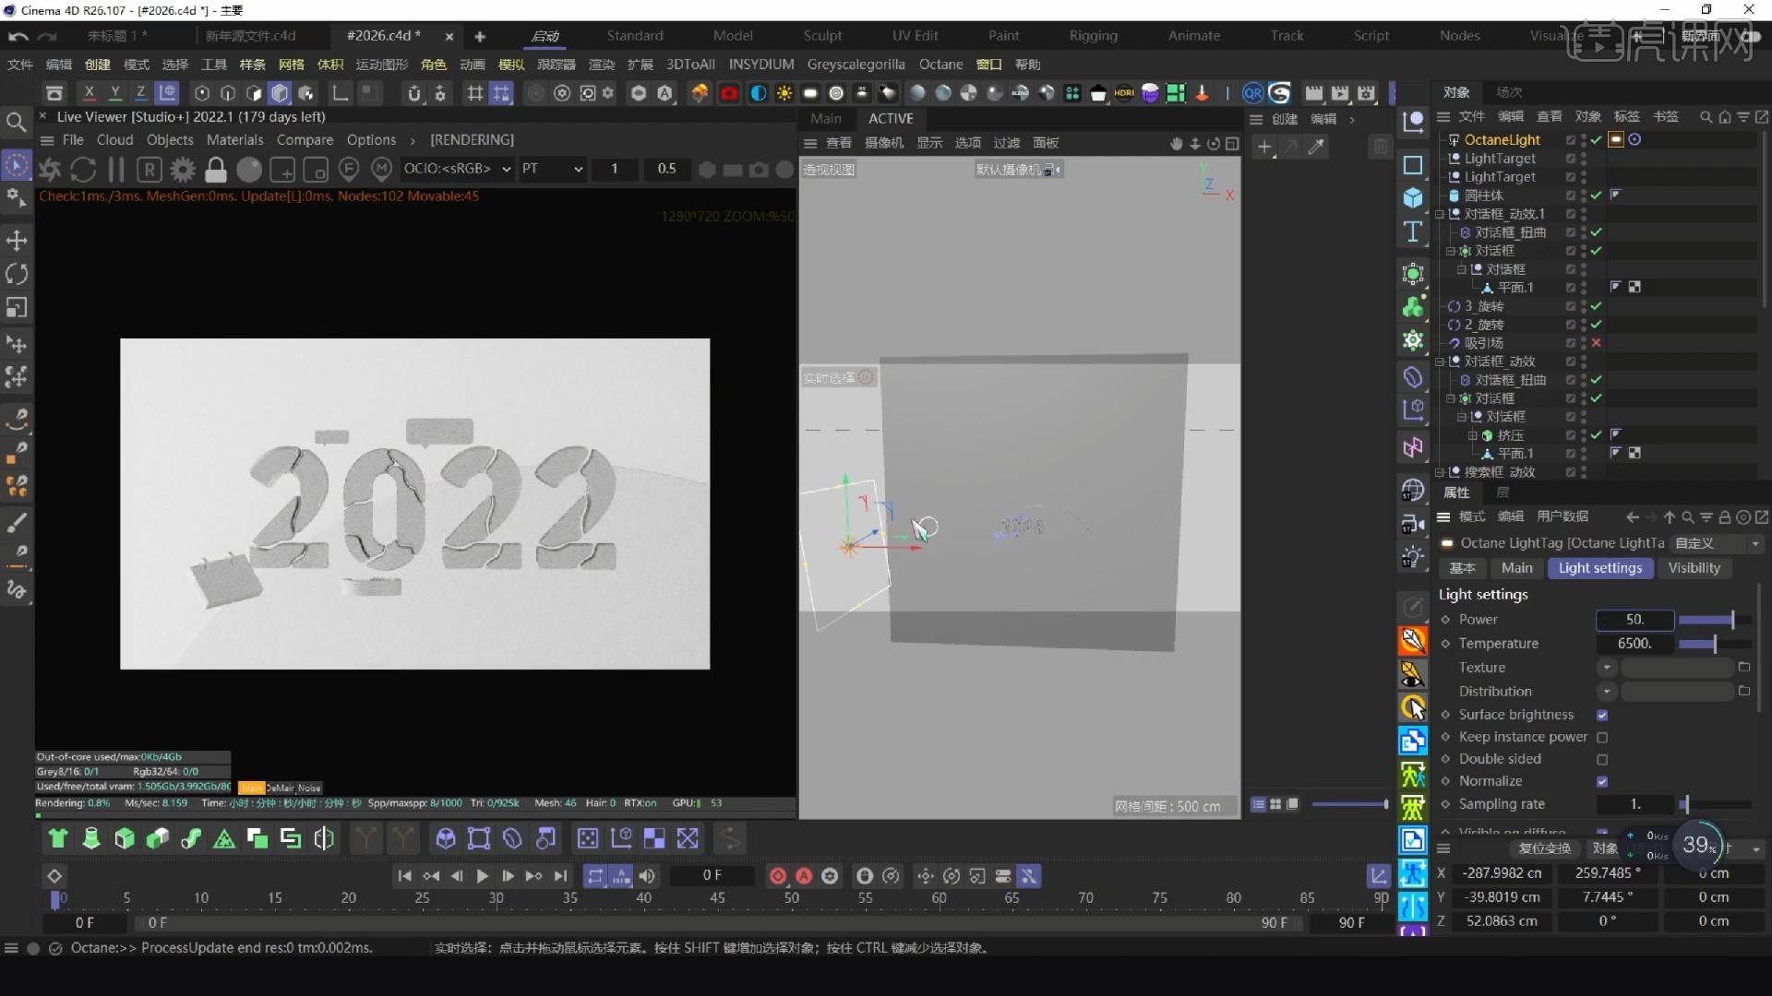Switch to the Visibility tab
This screenshot has height=996, width=1772.
tap(1694, 568)
